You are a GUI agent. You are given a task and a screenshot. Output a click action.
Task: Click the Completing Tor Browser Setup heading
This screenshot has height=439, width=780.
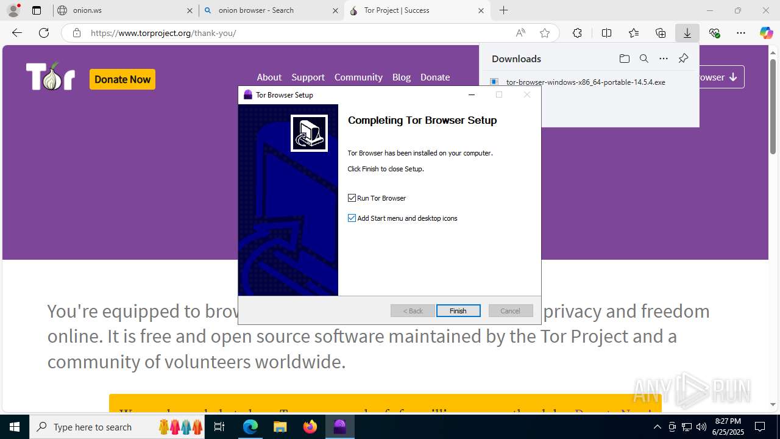(422, 120)
